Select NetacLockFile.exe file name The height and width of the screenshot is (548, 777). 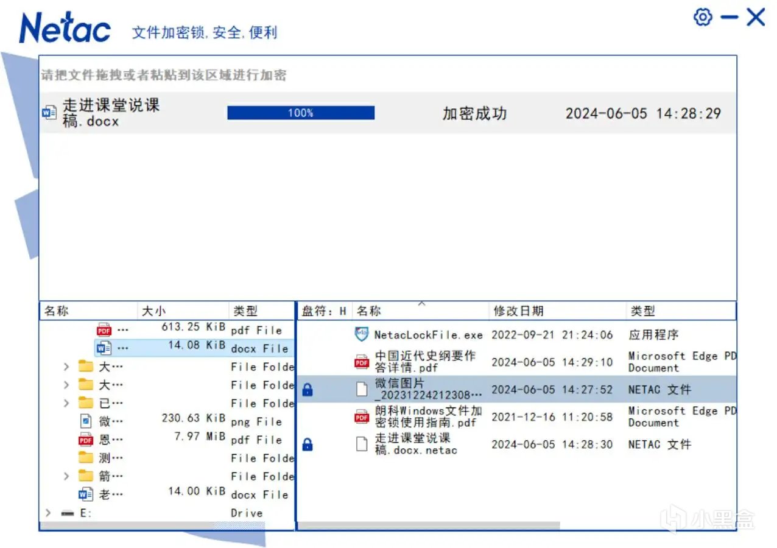click(x=428, y=335)
